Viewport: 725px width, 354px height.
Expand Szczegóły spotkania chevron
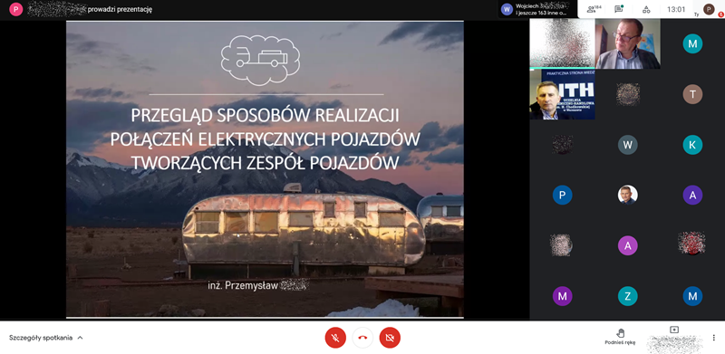80,338
